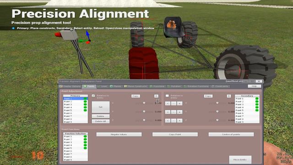The width and height of the screenshot is (293, 165).
Task: Click the Function Selection list header
Action: click(76, 134)
